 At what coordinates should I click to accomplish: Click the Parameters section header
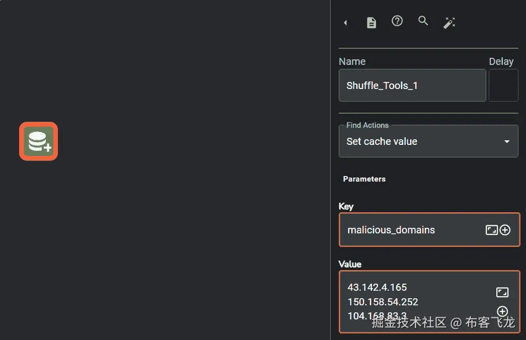coord(364,179)
